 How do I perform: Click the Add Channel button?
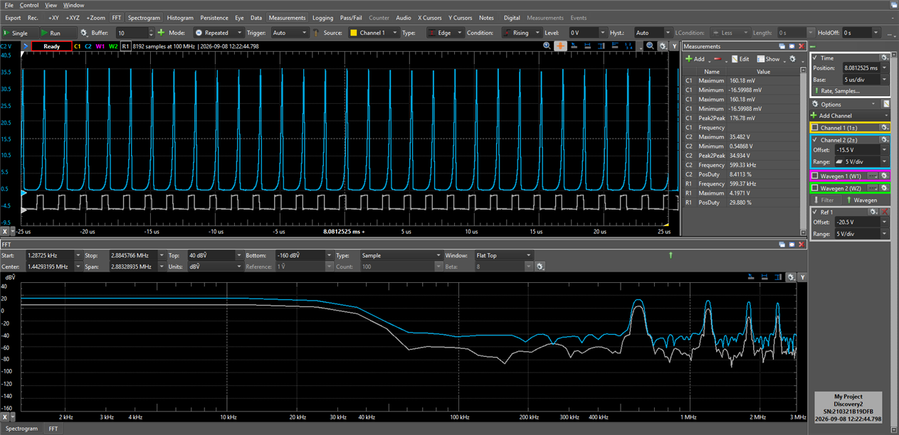point(851,115)
